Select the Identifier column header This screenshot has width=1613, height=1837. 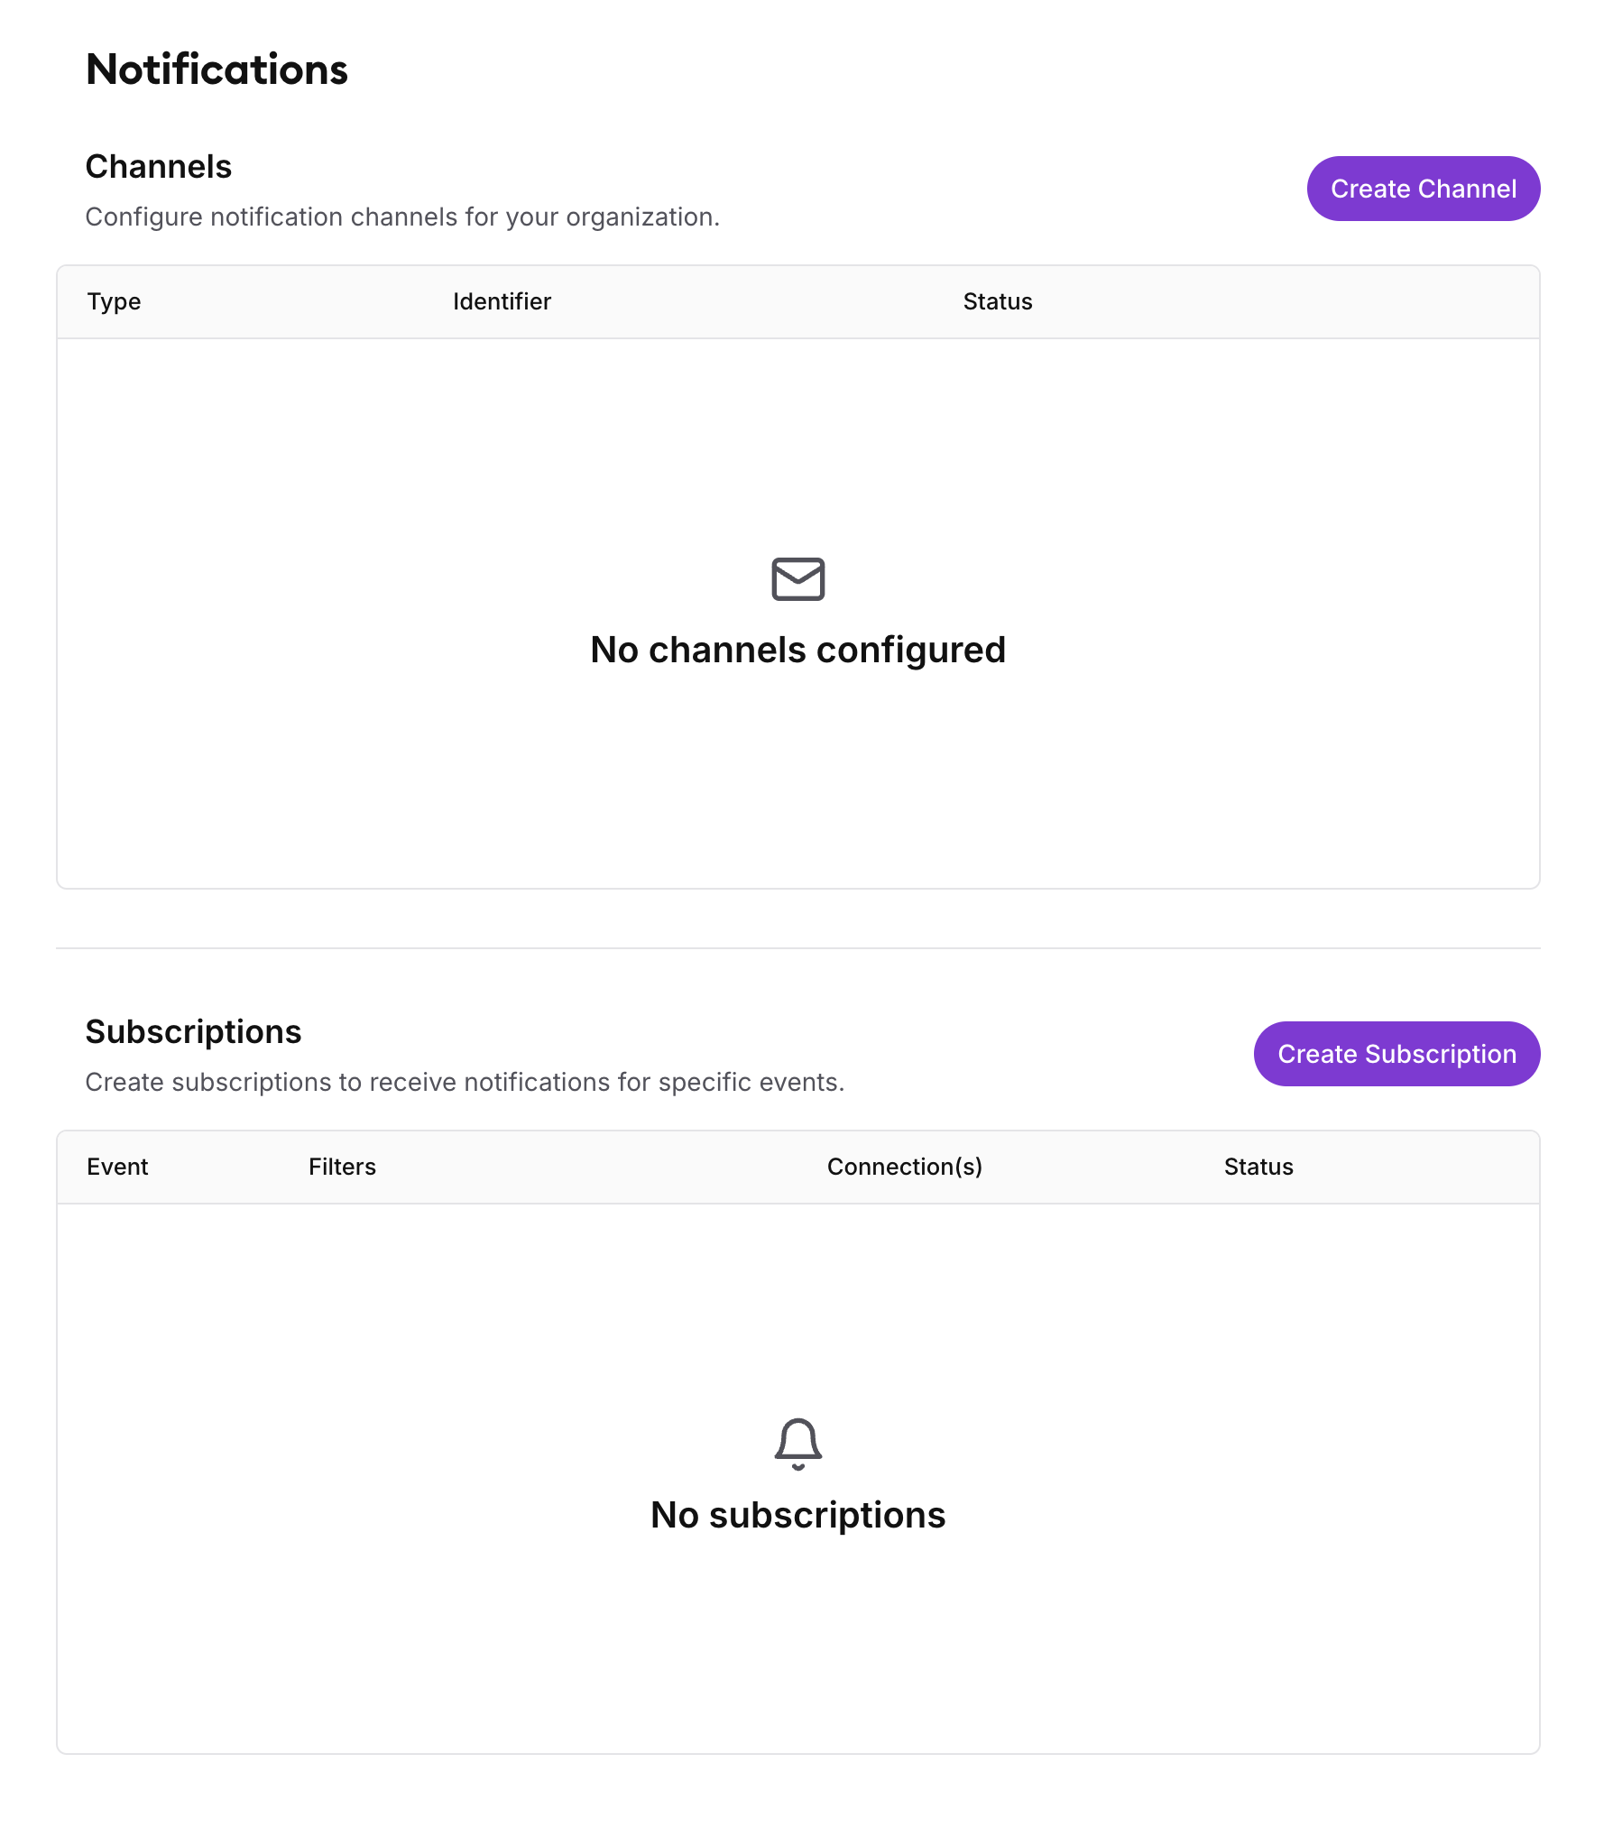coord(502,301)
